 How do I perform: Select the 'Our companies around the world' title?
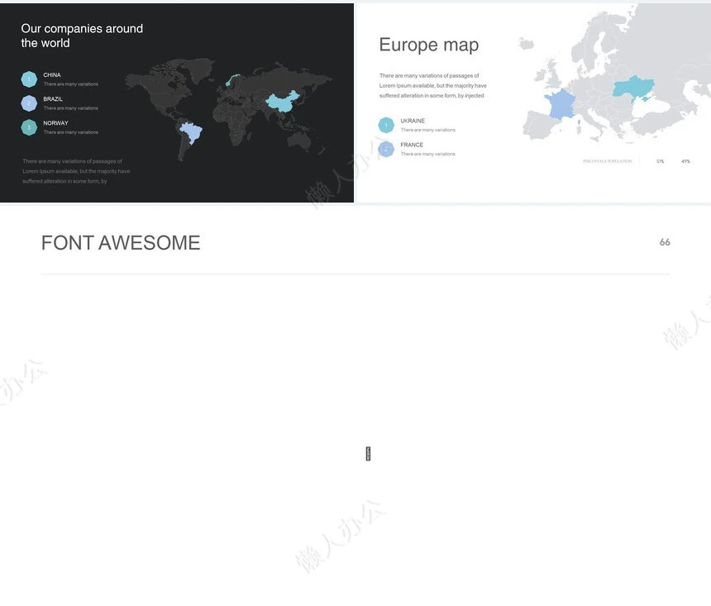tap(82, 36)
